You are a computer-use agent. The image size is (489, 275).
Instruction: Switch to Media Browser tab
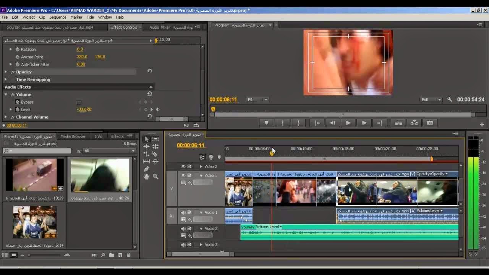(x=73, y=136)
